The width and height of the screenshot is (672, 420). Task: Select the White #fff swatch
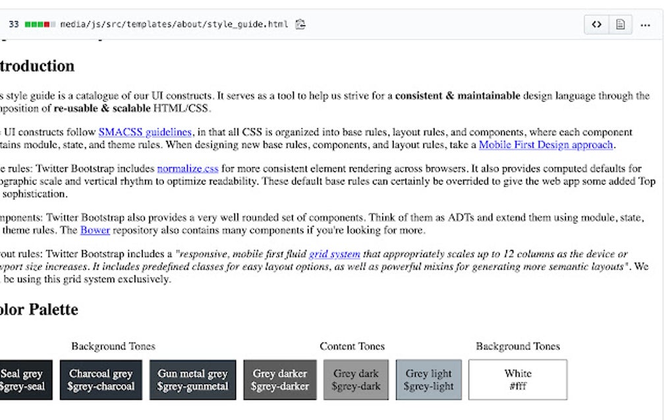click(x=518, y=380)
